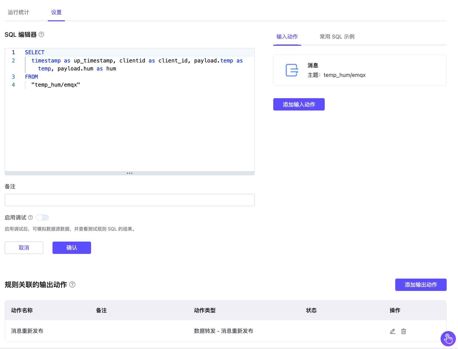Select the 输入动作 tab
Viewport: 458px width, 349px height.
[x=287, y=37]
